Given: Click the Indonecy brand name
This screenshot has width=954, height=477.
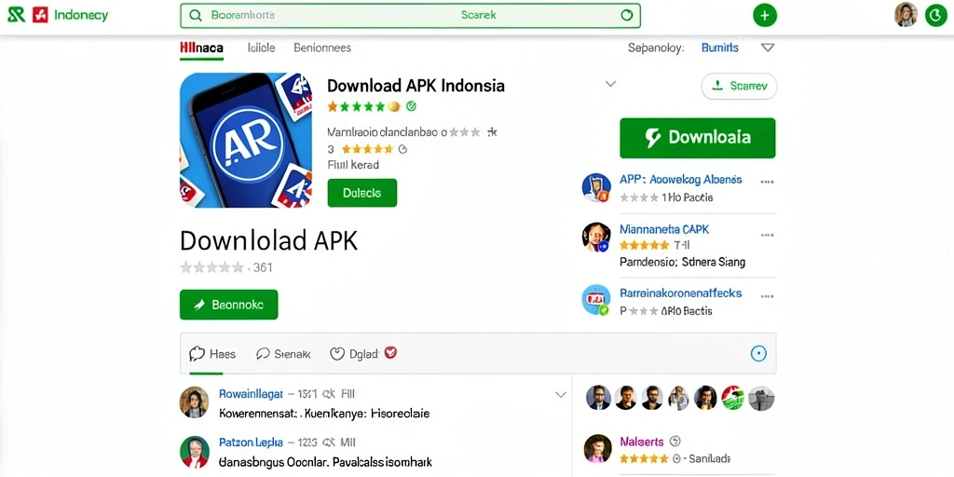Looking at the screenshot, I should click(81, 15).
